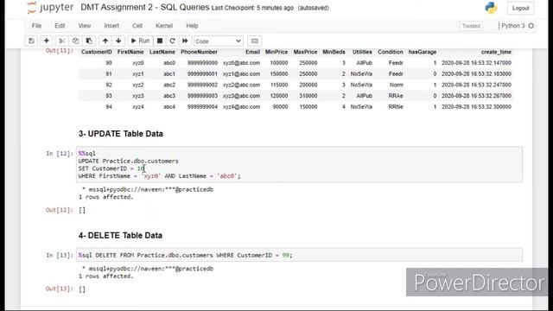This screenshot has height=311, width=553.
Task: Open the Cell menu
Action: [x=137, y=26]
